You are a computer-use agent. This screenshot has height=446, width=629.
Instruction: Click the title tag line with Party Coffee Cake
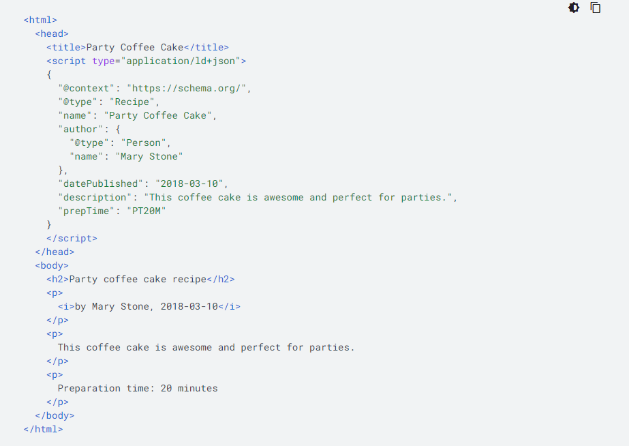tap(138, 47)
